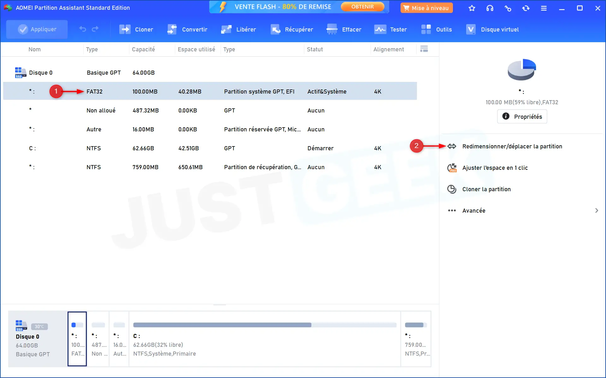Sort by the Alignement column header
This screenshot has width=606, height=378.
[389, 49]
